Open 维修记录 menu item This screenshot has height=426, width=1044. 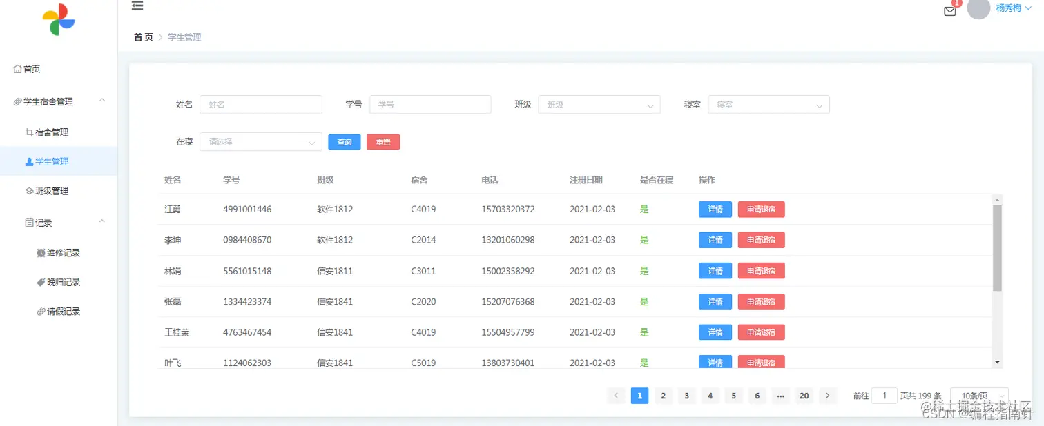coord(59,253)
